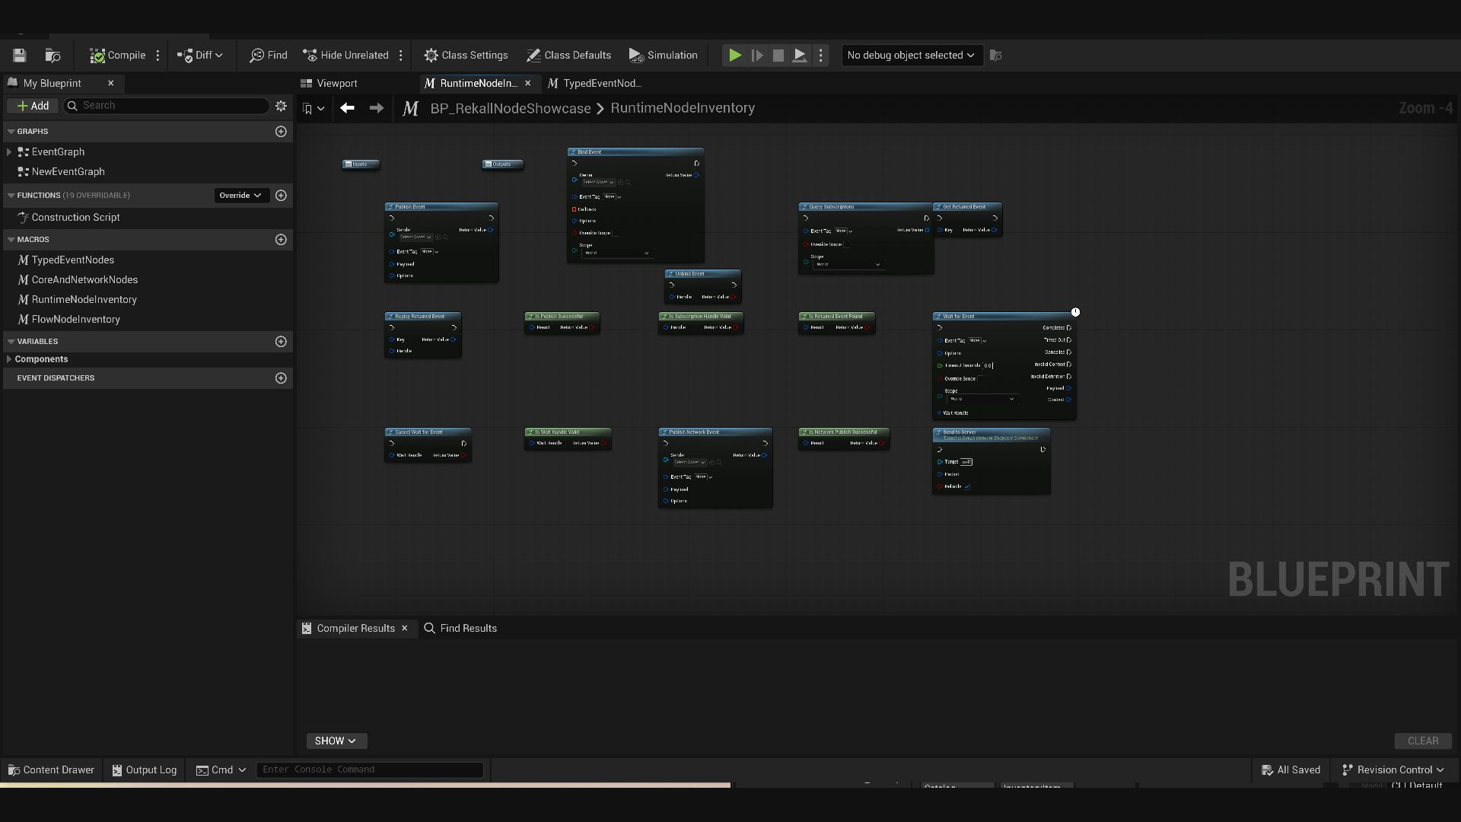Open My Blueprint settings gear
Screen dimensions: 1461x822
pos(281,106)
